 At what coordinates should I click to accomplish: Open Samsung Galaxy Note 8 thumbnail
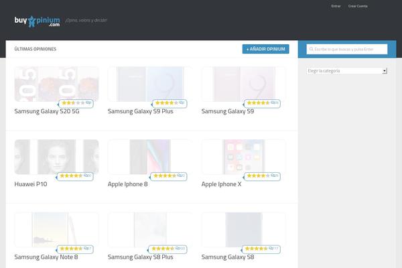click(x=57, y=230)
